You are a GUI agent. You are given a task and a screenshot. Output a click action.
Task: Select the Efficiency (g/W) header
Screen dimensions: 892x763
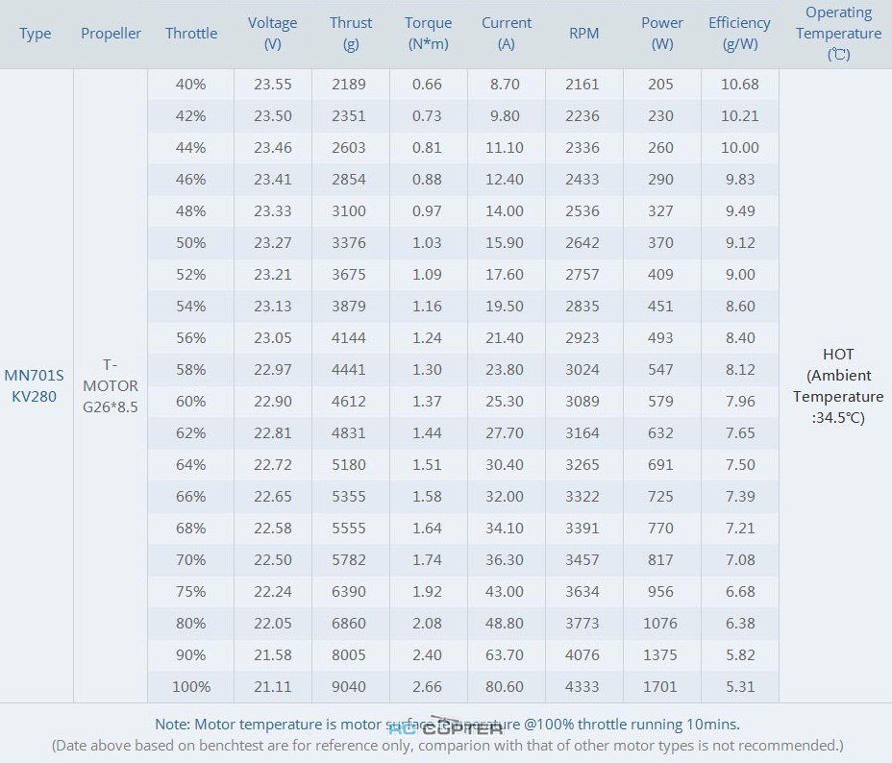point(739,34)
